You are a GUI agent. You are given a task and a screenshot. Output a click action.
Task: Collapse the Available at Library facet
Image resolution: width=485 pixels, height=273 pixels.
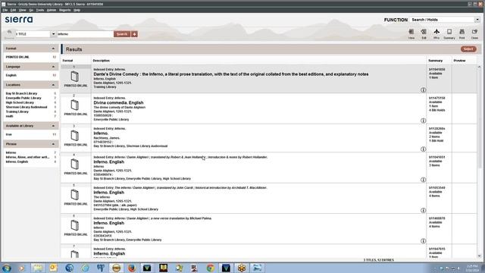click(53, 126)
